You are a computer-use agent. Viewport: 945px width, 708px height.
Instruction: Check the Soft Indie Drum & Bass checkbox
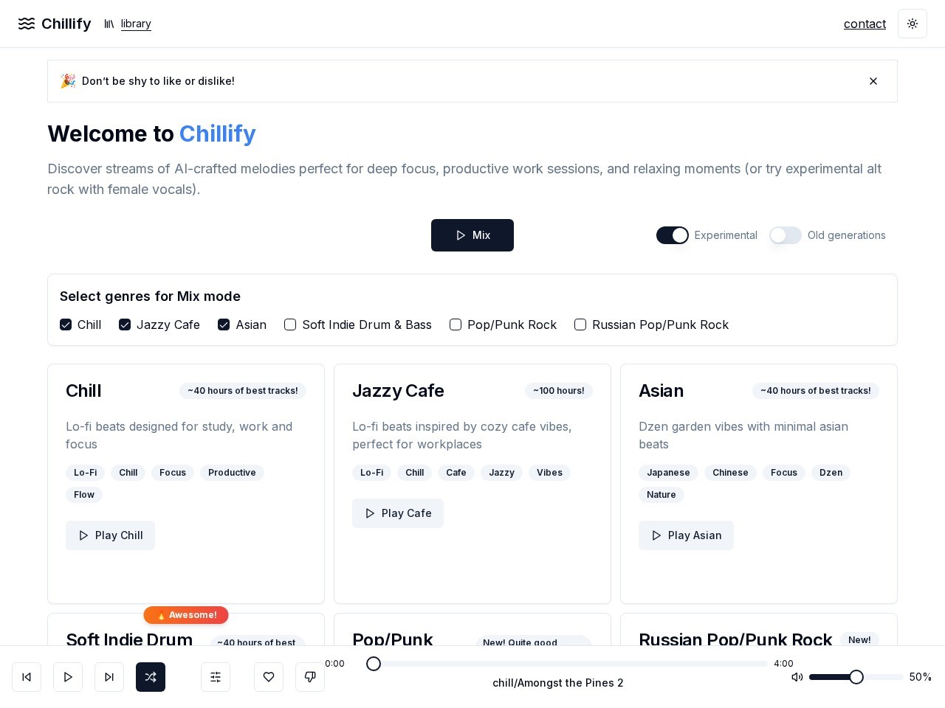coord(290,324)
